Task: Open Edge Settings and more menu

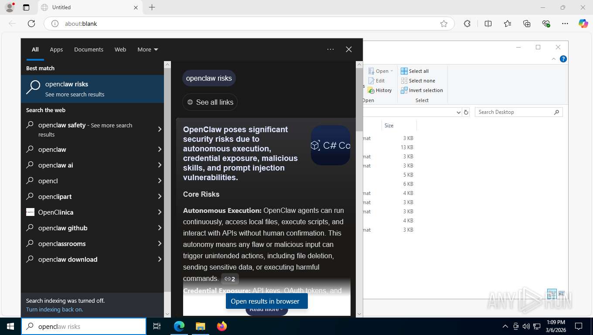Action: pos(565,24)
